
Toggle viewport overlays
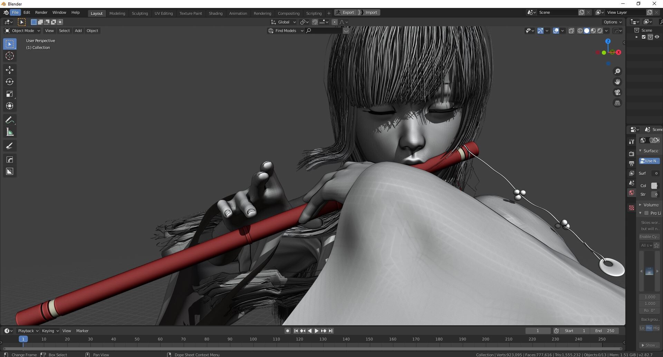[x=556, y=31]
